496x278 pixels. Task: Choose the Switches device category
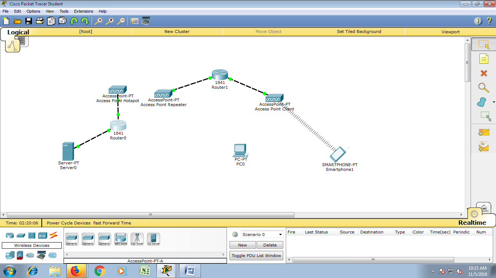[x=21, y=236]
